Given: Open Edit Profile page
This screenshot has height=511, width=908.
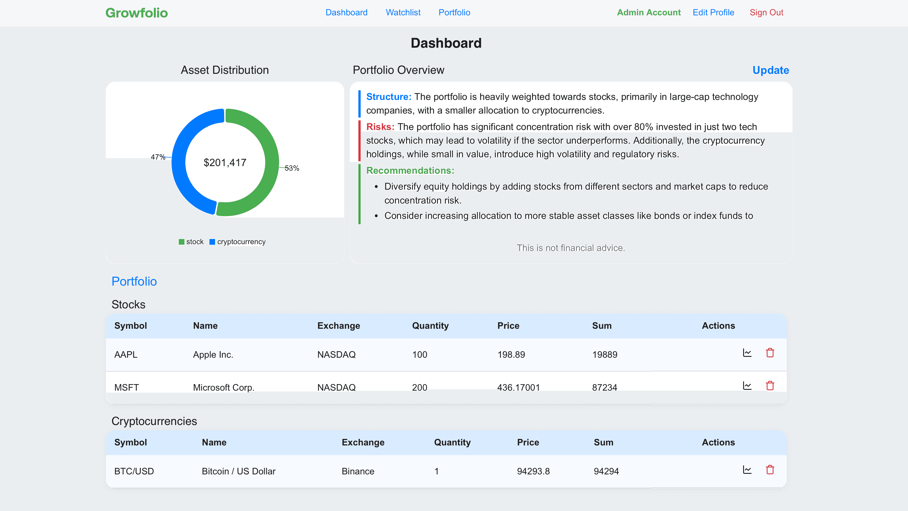Looking at the screenshot, I should click(x=713, y=13).
